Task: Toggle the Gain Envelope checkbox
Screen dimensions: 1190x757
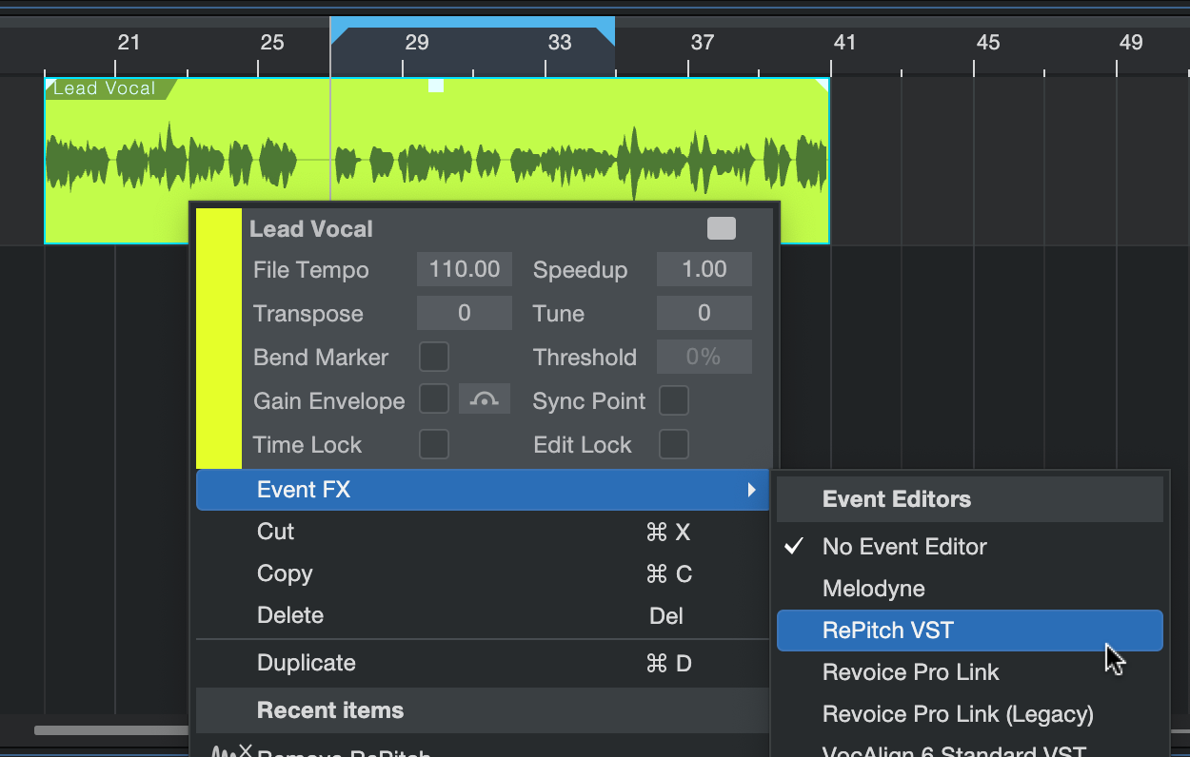Action: pyautogui.click(x=434, y=400)
